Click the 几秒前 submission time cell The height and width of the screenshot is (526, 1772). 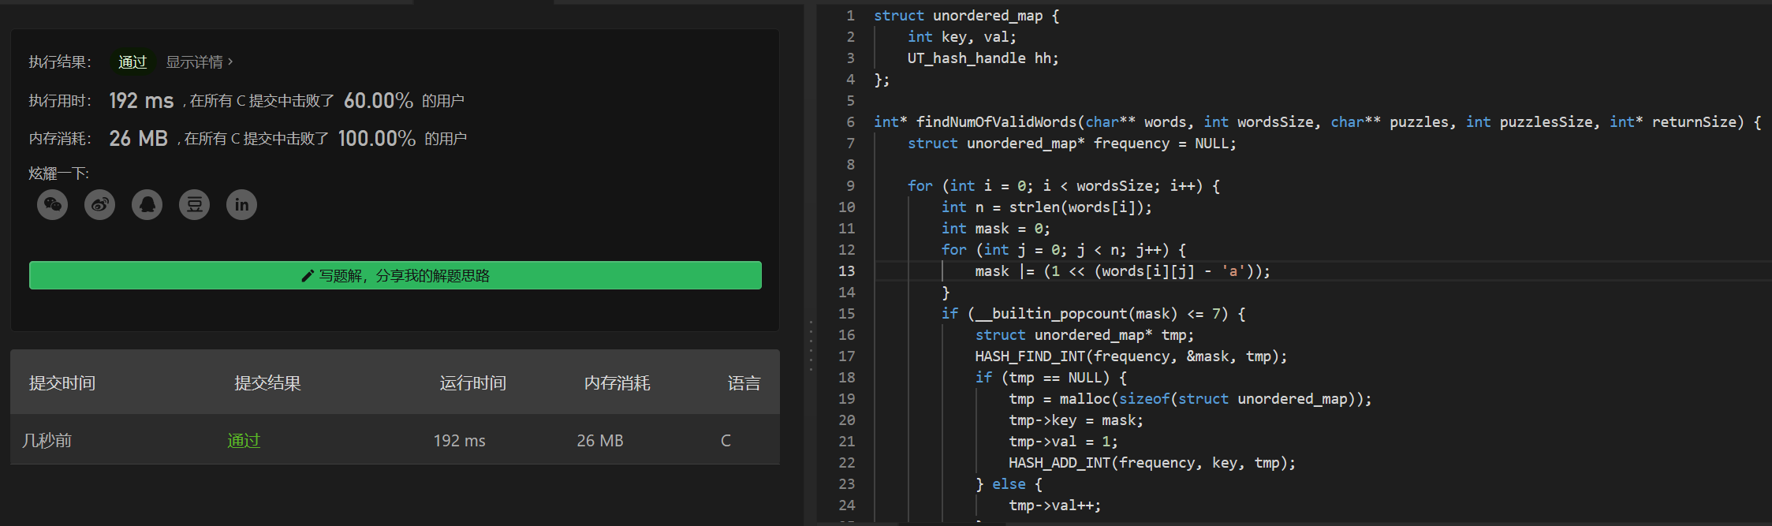[47, 441]
